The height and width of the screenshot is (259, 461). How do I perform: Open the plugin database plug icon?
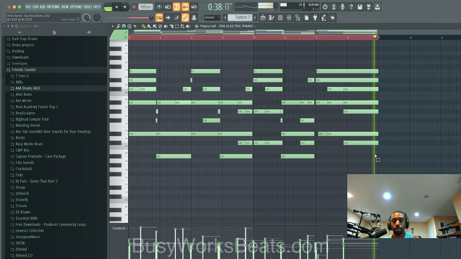click(315, 18)
